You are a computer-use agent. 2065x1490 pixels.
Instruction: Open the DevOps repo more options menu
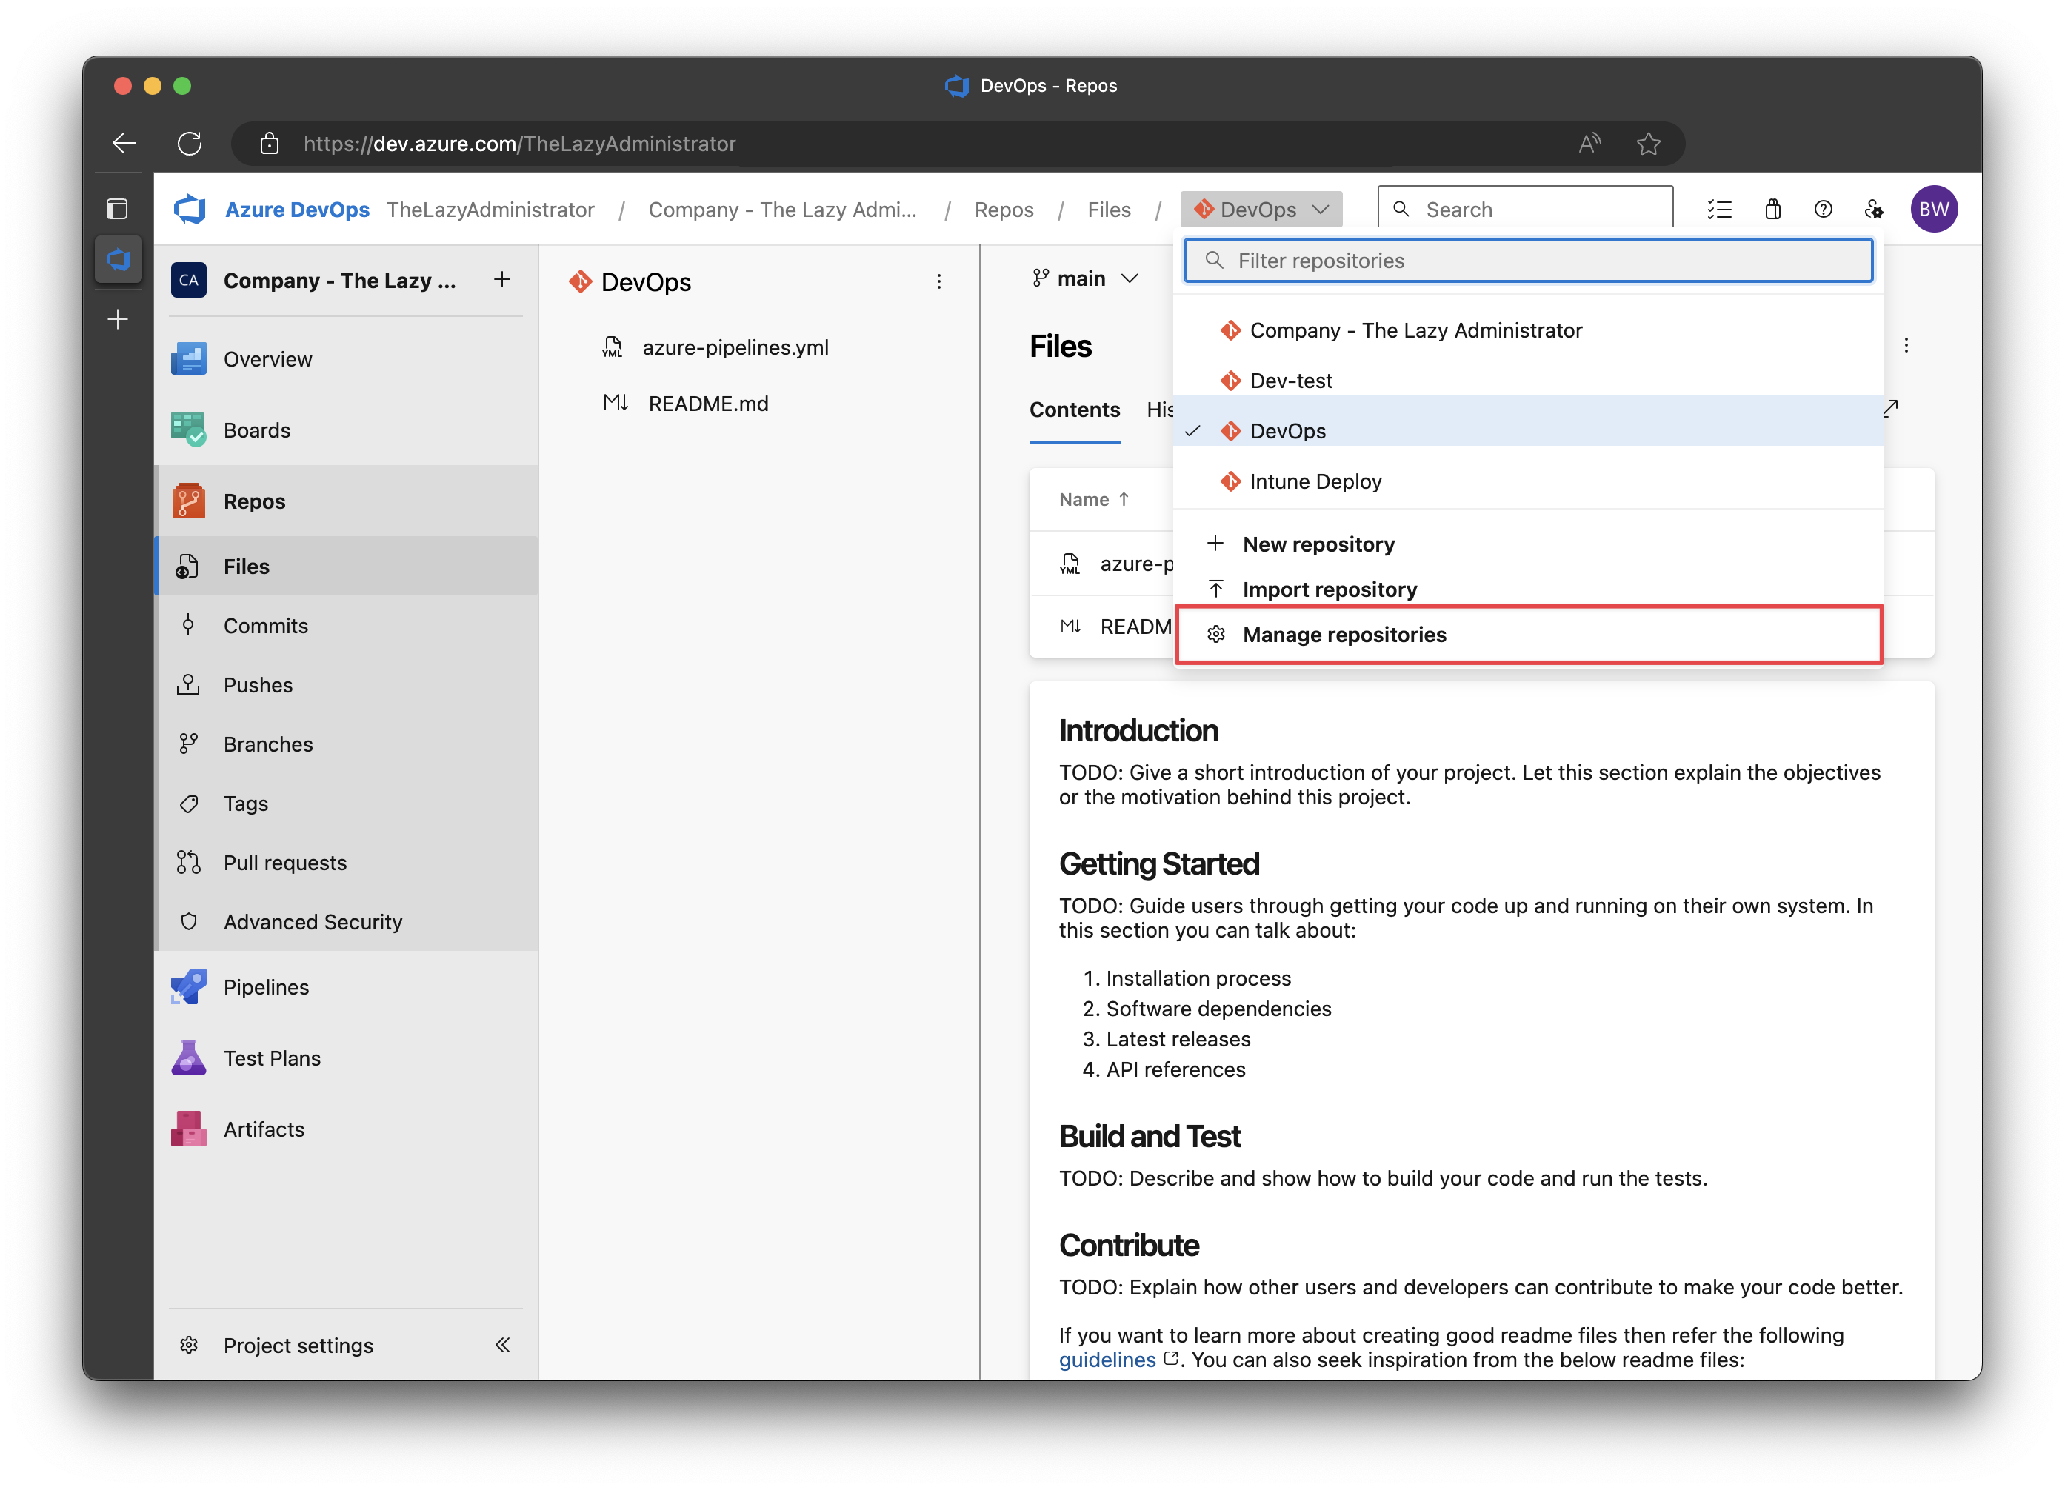coord(938,281)
